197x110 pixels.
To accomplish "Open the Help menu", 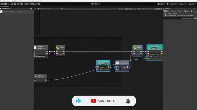I will click(x=39, y=1).
